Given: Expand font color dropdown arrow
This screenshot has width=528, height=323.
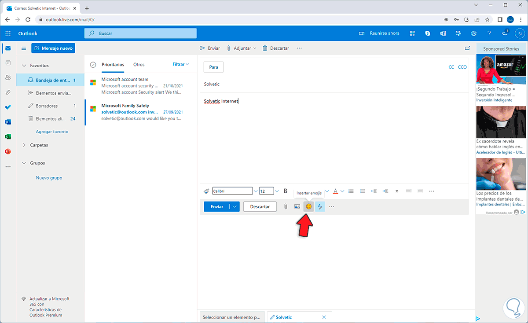Looking at the screenshot, I should [x=342, y=191].
